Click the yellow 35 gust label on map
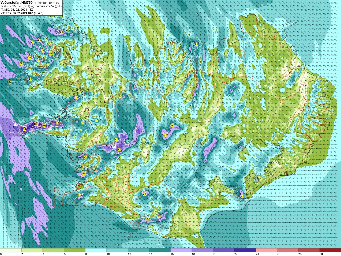This screenshot has width=341, height=256. click(x=44, y=126)
